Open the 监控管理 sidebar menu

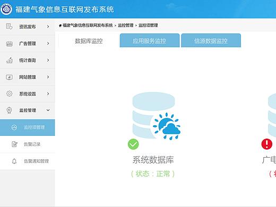[28, 110]
